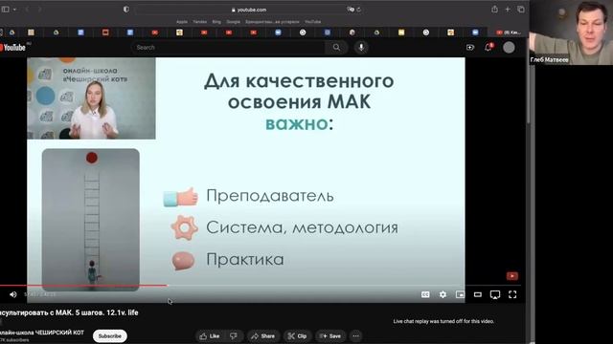The height and width of the screenshot is (344, 613).
Task: Reload the page in Safari
Action: 358,10
